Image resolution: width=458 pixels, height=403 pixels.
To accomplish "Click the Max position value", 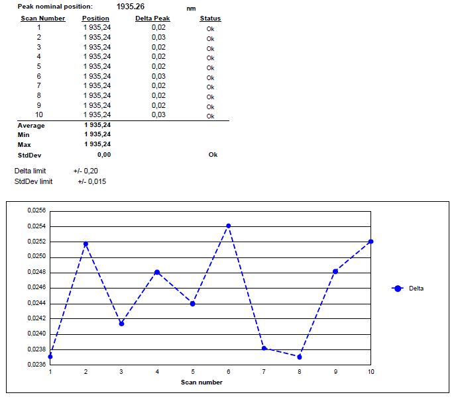I will (97, 144).
